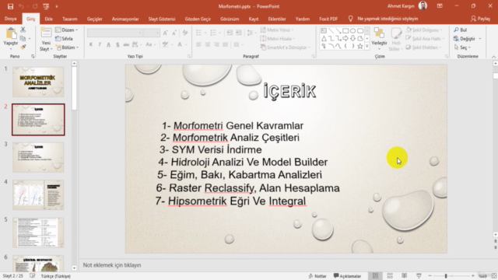Viewport: 498px width, 280px height.
Task: Click 'Ne yapmak istediğinizi söyleyin' search box
Action: pos(388,19)
